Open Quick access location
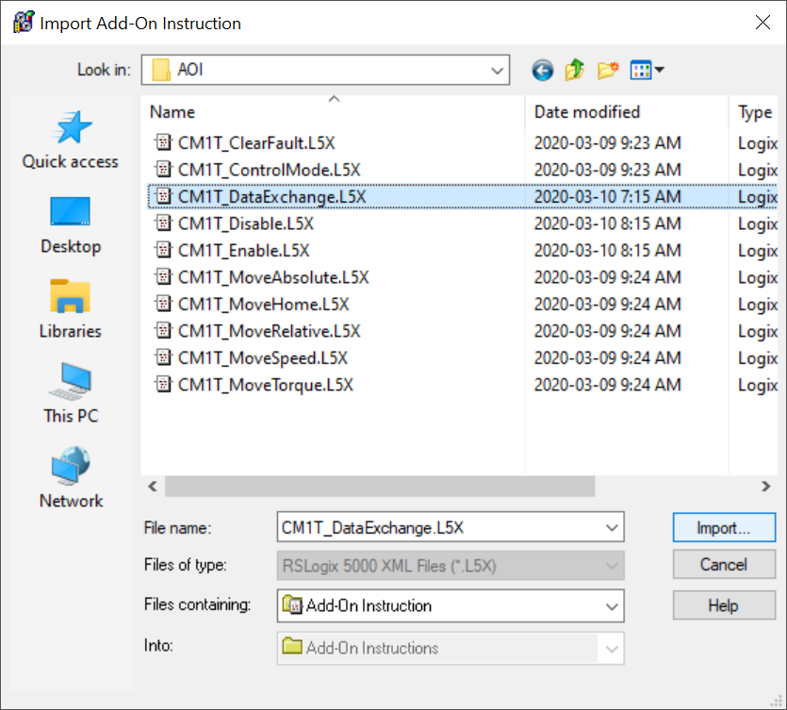787x710 pixels. [x=71, y=141]
